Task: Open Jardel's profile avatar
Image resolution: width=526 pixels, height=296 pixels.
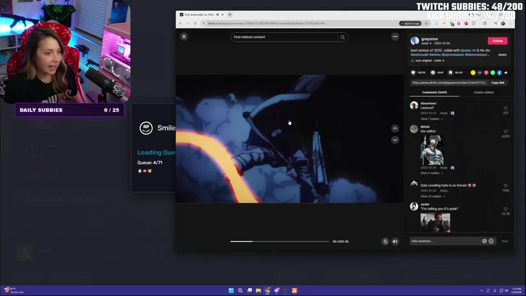Action: point(414,206)
